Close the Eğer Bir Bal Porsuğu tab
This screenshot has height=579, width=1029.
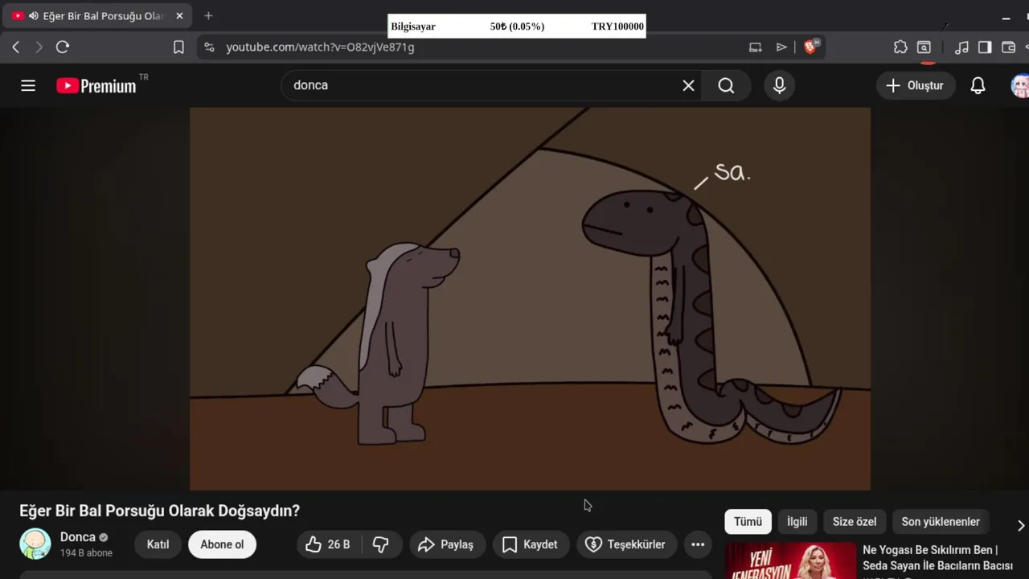(179, 16)
